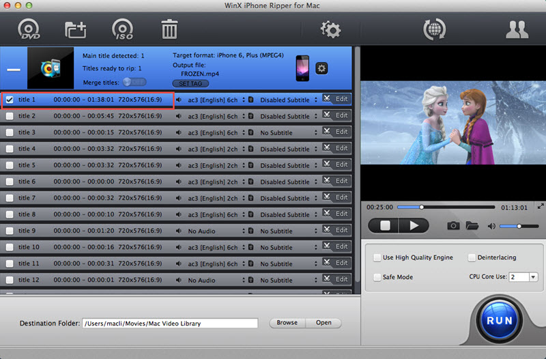Adjust the preview volume slider

click(519, 227)
